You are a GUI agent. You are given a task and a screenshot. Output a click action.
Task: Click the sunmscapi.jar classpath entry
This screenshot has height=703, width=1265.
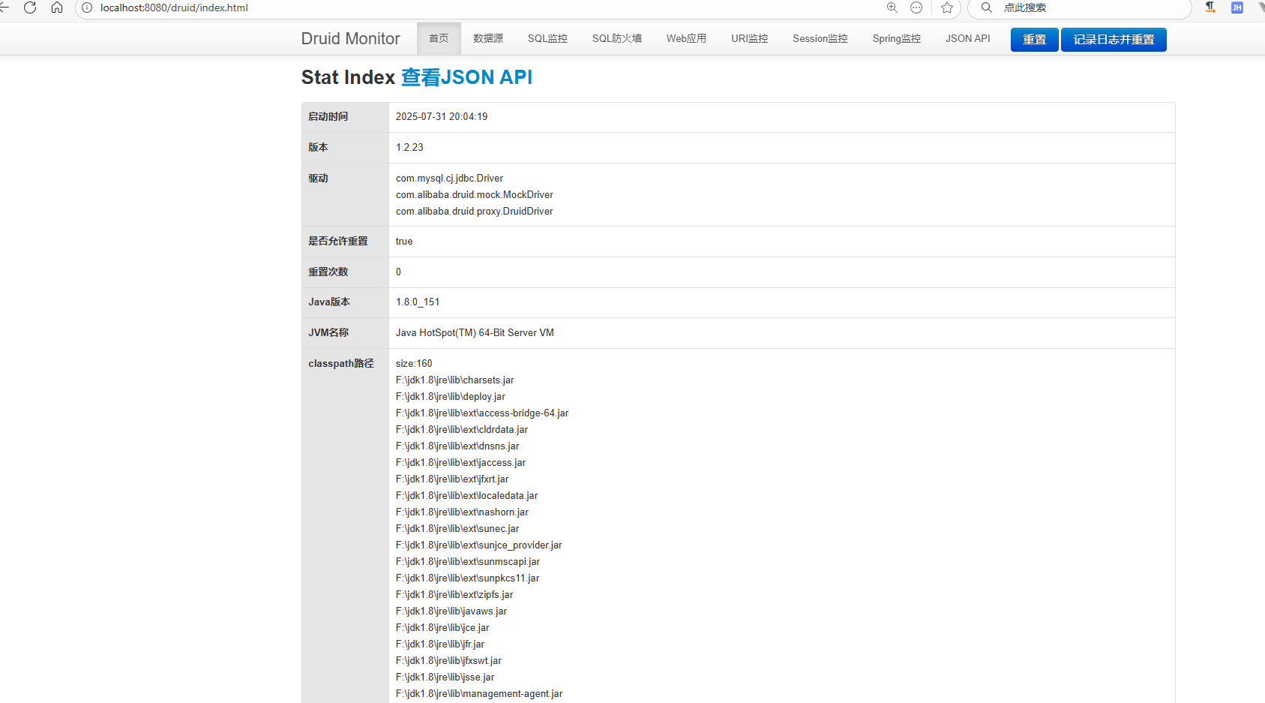click(468, 561)
